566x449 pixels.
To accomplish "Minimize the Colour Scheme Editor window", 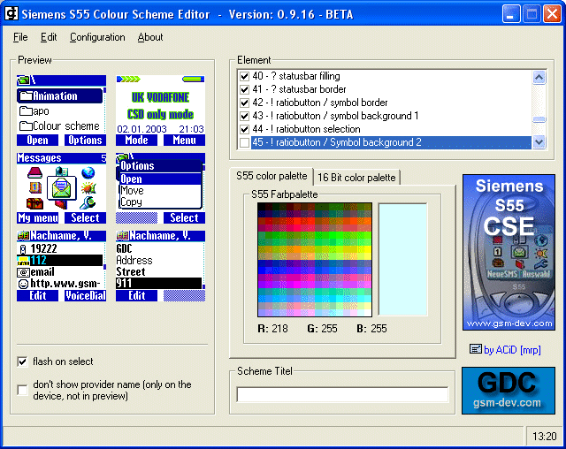I will tap(511, 14).
